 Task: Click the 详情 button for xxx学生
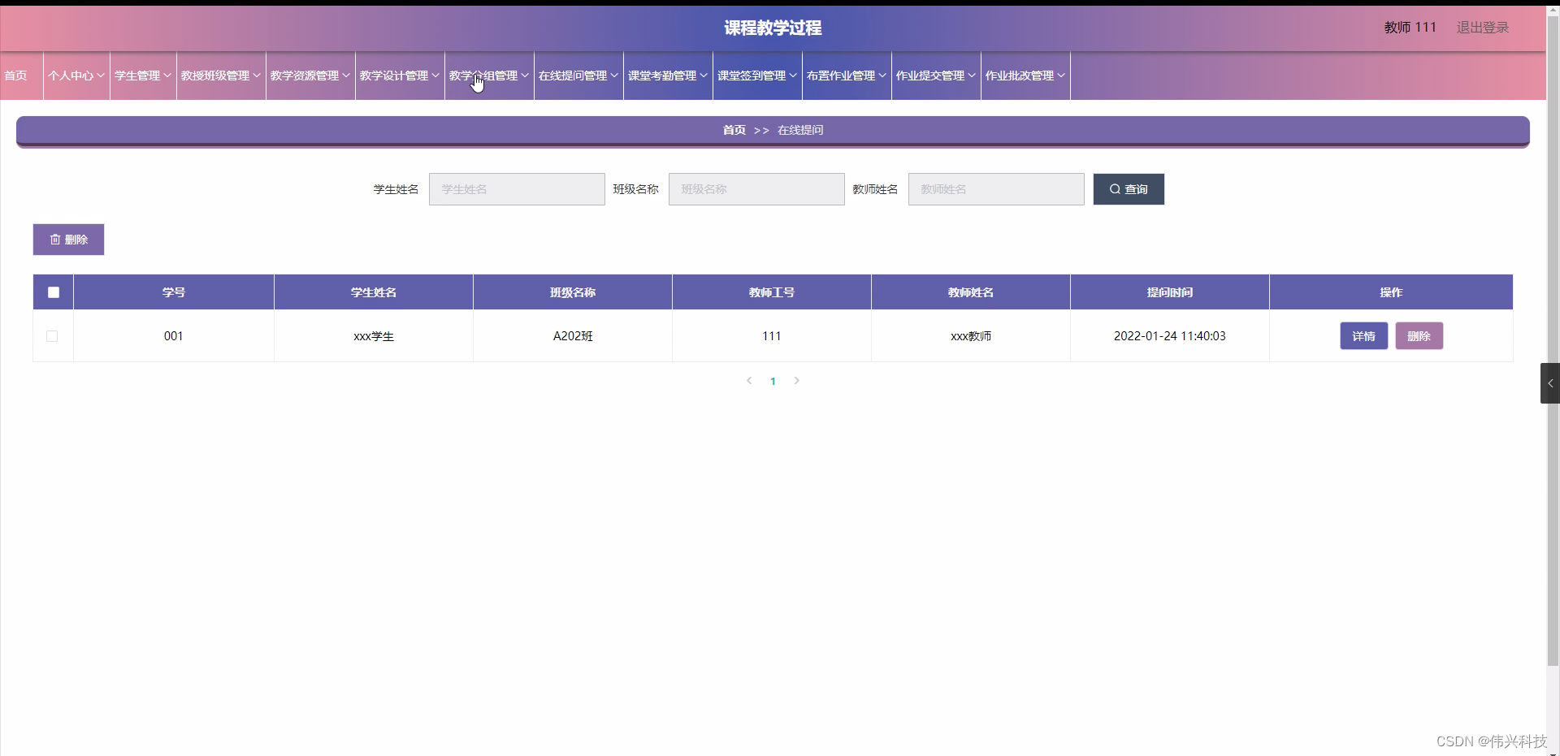(1363, 335)
